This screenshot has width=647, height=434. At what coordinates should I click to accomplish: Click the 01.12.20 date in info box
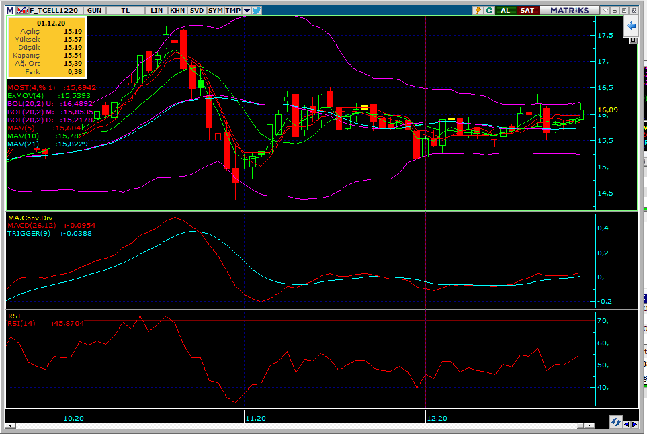coord(51,23)
